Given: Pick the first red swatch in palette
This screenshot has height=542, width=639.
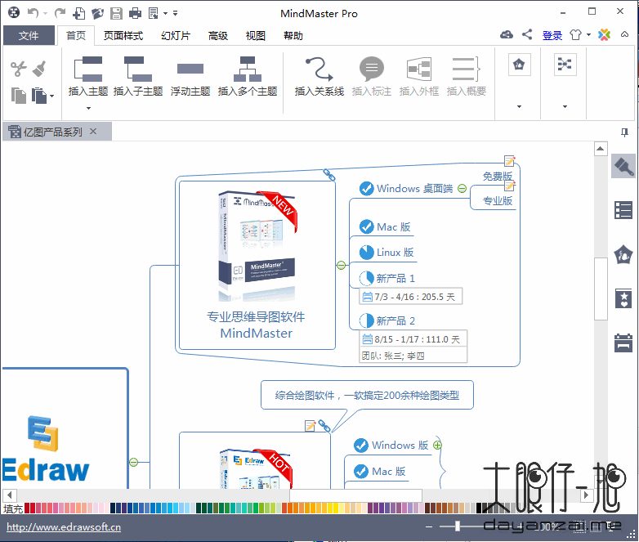Looking at the screenshot, I should tap(27, 508).
